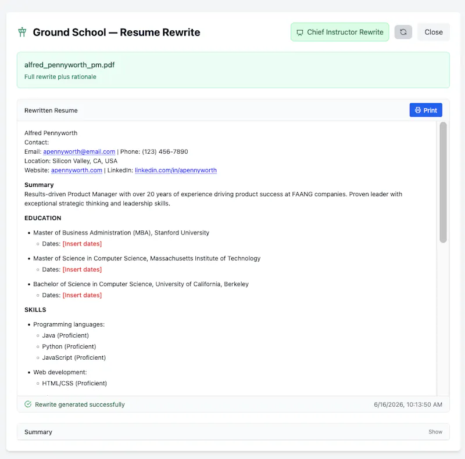The image size is (465, 459).
Task: Click the SKILLS heading
Action: click(35, 310)
